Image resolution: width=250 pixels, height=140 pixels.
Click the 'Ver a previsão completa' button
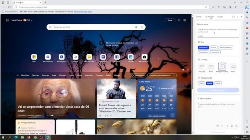[x=157, y=116]
